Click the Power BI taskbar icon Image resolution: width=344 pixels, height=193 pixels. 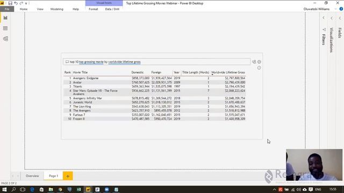(88, 189)
